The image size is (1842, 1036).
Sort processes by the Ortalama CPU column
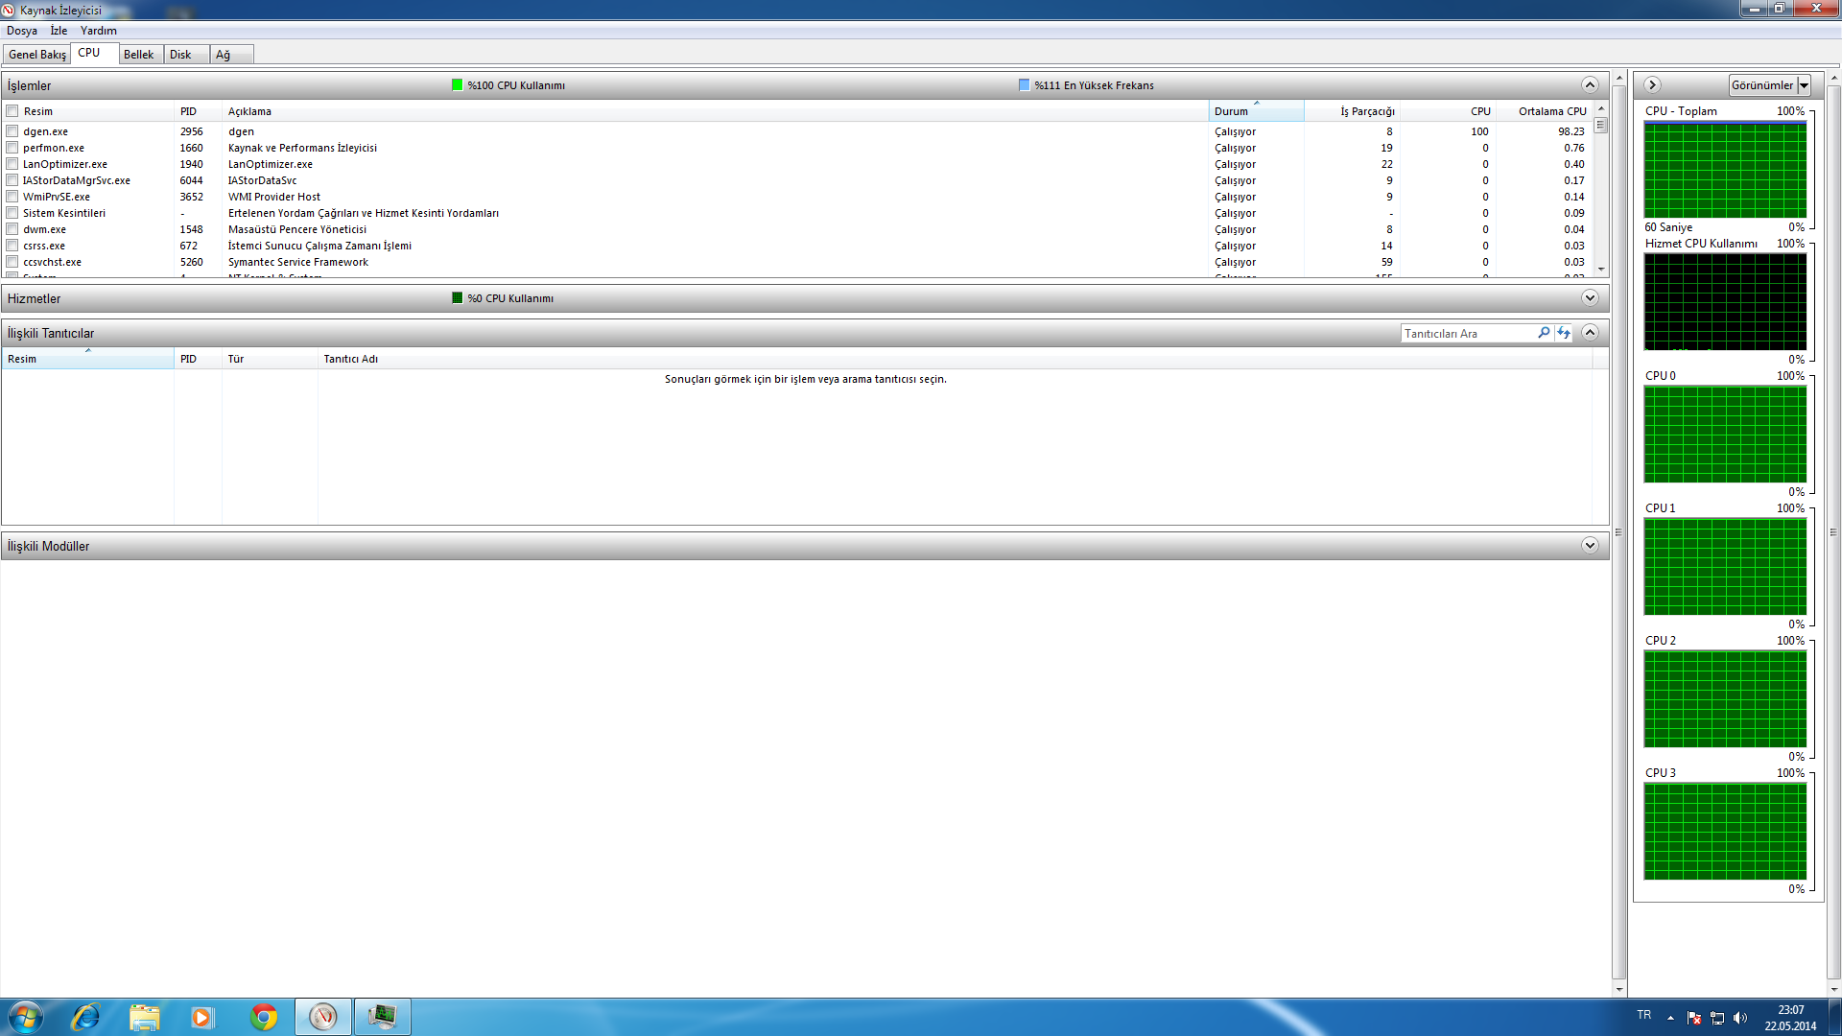point(1551,111)
